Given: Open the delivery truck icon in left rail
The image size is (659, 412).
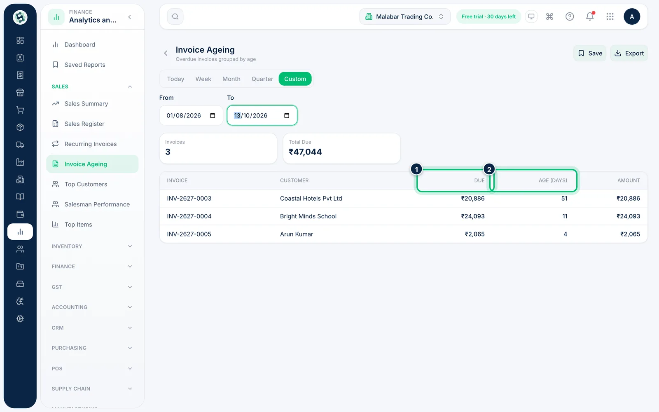Looking at the screenshot, I should click(x=20, y=145).
